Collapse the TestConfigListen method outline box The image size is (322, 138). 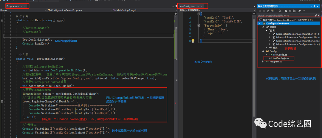tap(2, 59)
